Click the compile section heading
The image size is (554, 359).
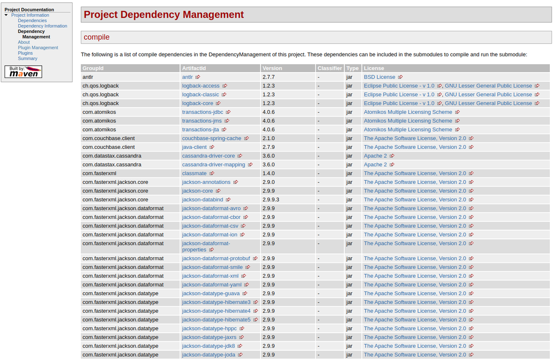pyautogui.click(x=96, y=37)
